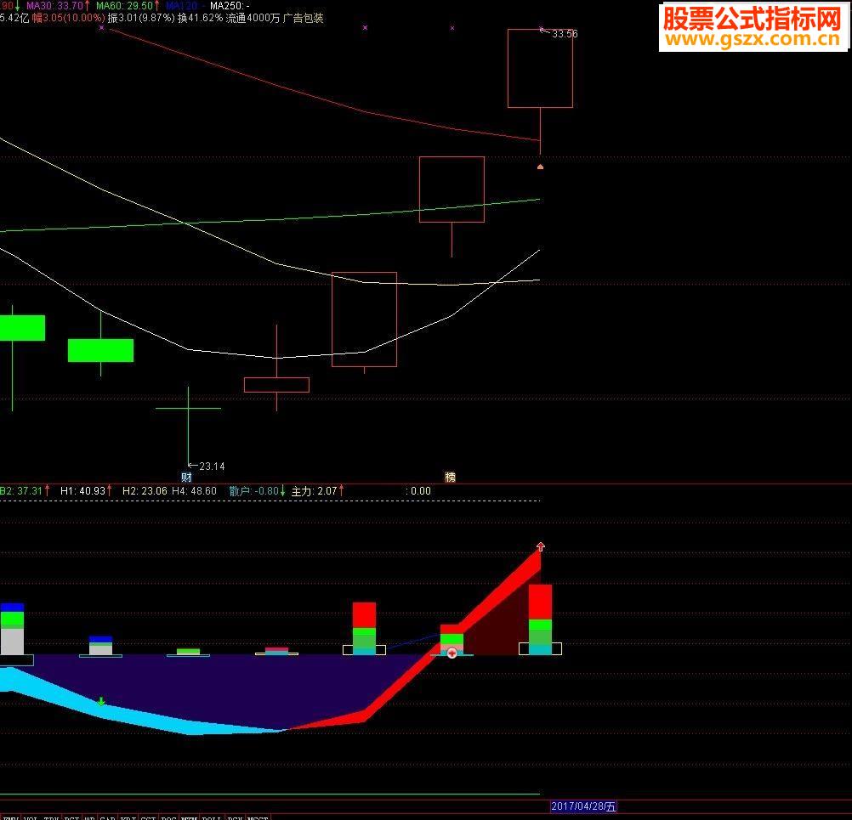Click the orange 榜 marker below the chart
This screenshot has height=820, width=852.
(451, 478)
